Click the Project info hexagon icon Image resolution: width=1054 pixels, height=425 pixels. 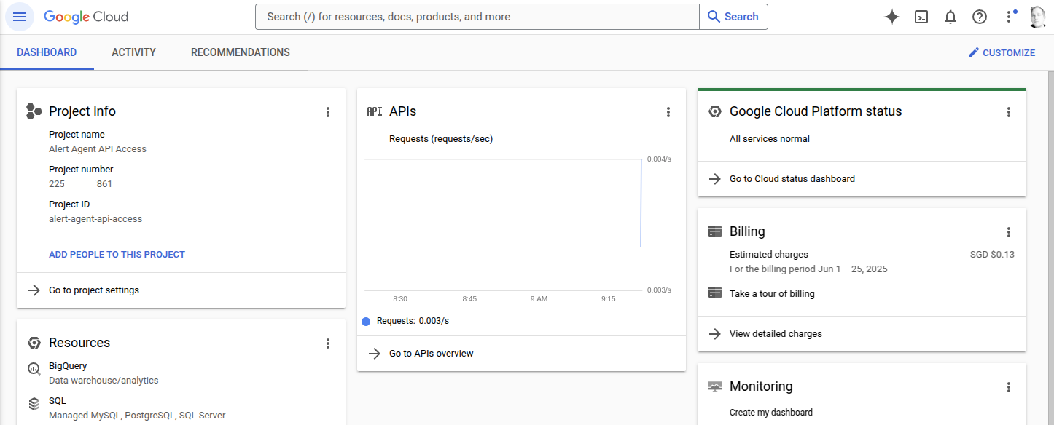pos(34,111)
